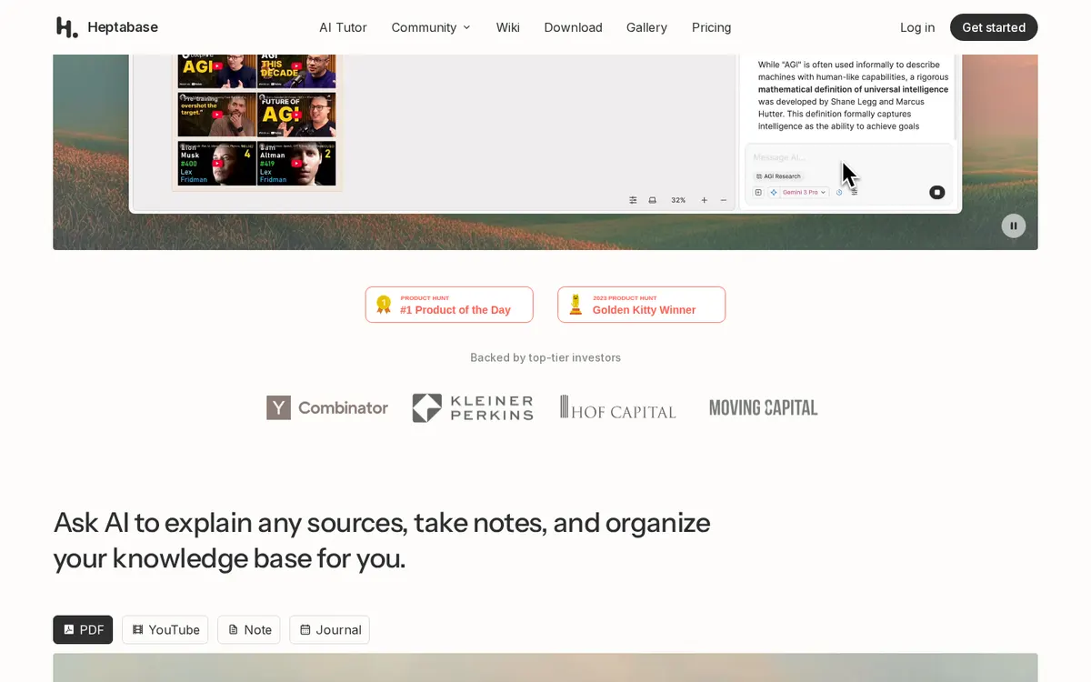
Task: Go to the Wiki page
Action: (x=507, y=27)
